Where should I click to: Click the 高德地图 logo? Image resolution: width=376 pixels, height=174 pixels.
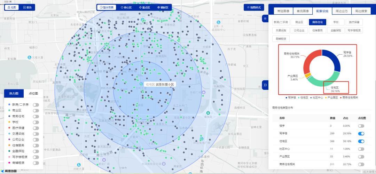(9, 171)
